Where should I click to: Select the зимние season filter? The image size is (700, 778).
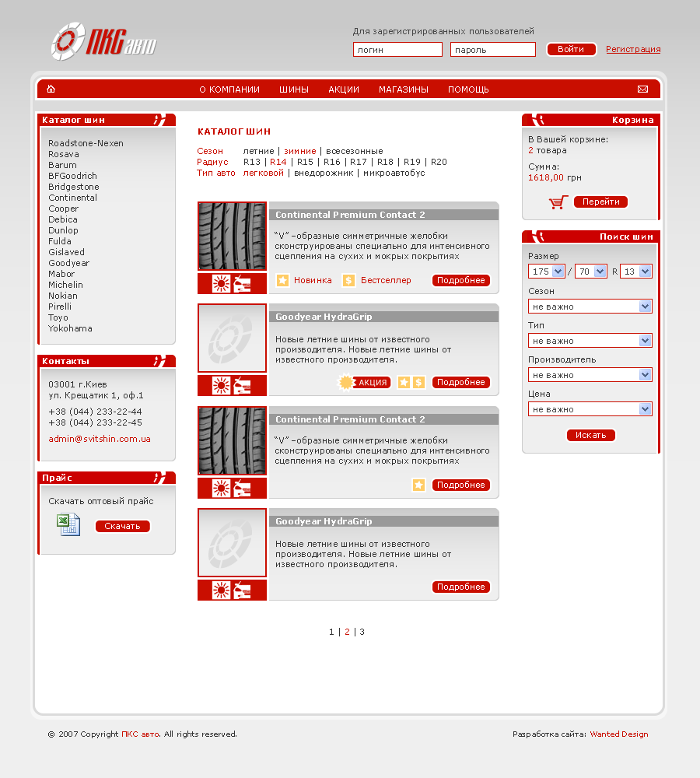[x=299, y=151]
